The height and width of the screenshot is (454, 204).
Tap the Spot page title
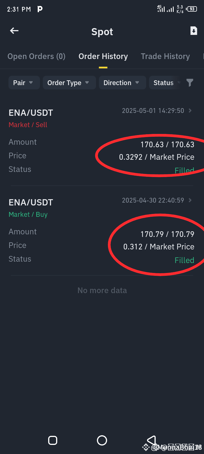[x=102, y=32]
